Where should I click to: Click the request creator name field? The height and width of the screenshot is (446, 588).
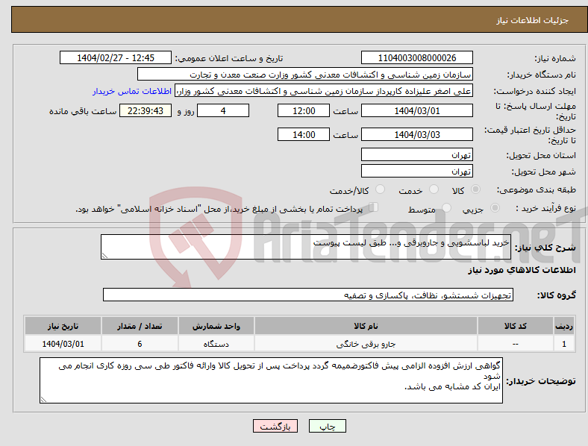pyautogui.click(x=324, y=91)
